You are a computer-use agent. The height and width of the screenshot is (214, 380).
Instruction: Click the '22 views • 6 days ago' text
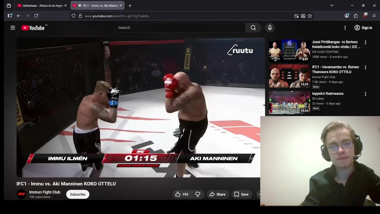[x=326, y=103]
